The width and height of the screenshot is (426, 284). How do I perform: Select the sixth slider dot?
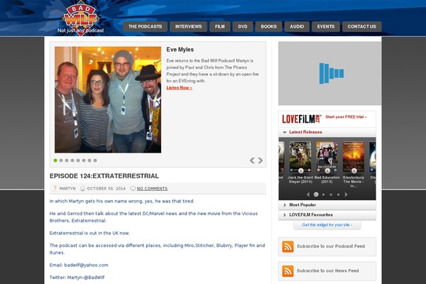tap(84, 160)
